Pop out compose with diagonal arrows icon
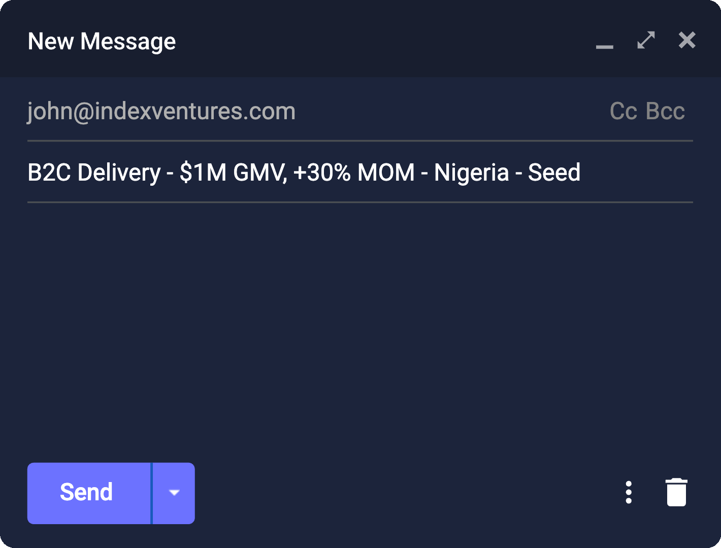This screenshot has width=721, height=548. click(x=646, y=40)
